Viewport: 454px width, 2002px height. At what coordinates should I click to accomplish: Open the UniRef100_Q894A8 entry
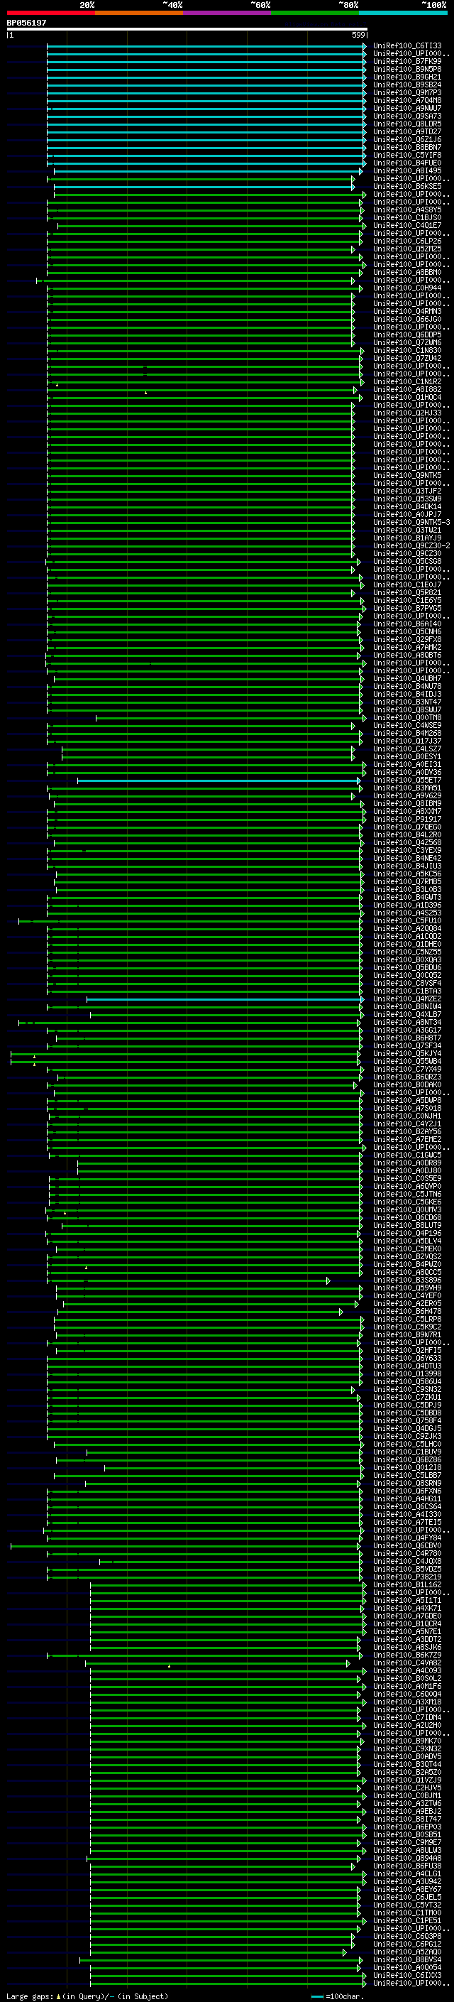[407, 1859]
